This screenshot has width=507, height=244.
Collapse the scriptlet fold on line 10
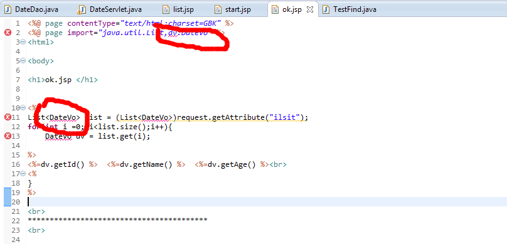click(23, 108)
